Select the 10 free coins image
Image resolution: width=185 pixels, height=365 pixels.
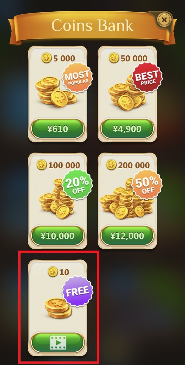click(x=58, y=307)
